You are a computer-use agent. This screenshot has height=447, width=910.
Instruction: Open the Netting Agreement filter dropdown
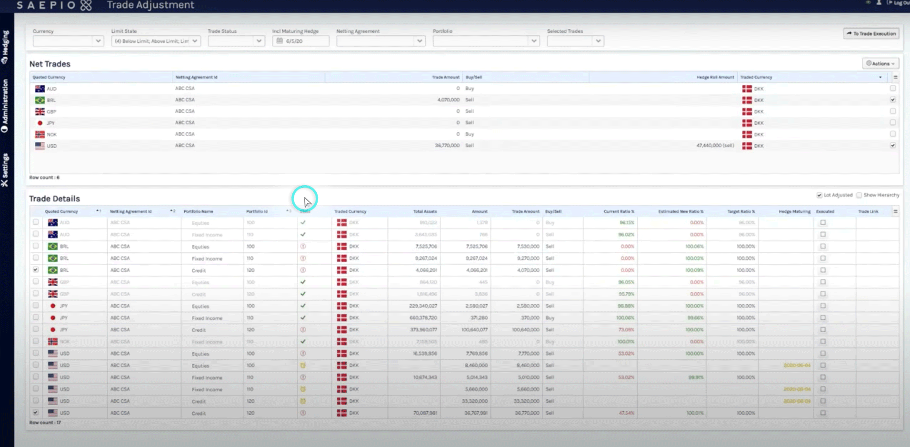(x=381, y=41)
